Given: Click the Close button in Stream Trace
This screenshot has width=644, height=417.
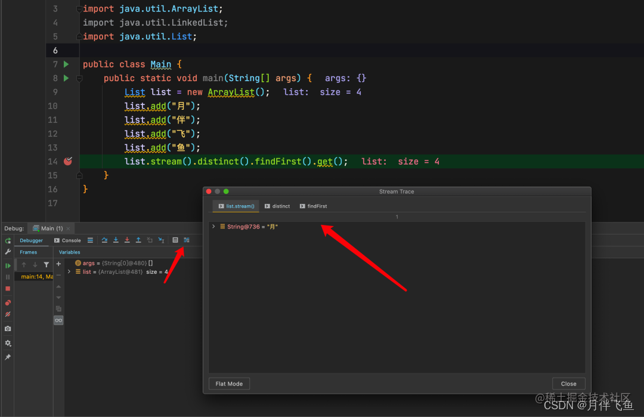Looking at the screenshot, I should tap(568, 384).
